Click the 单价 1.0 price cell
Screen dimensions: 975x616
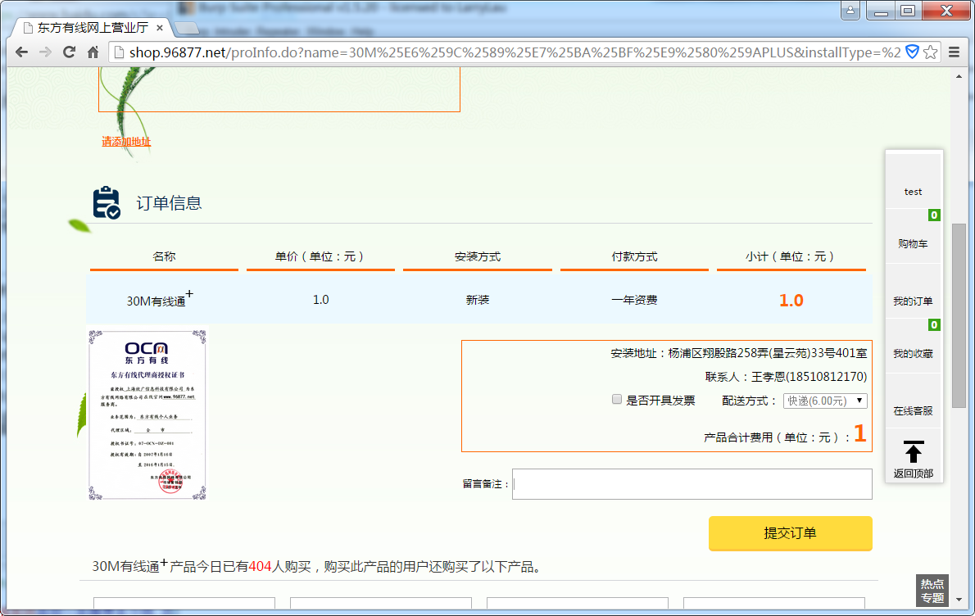321,300
